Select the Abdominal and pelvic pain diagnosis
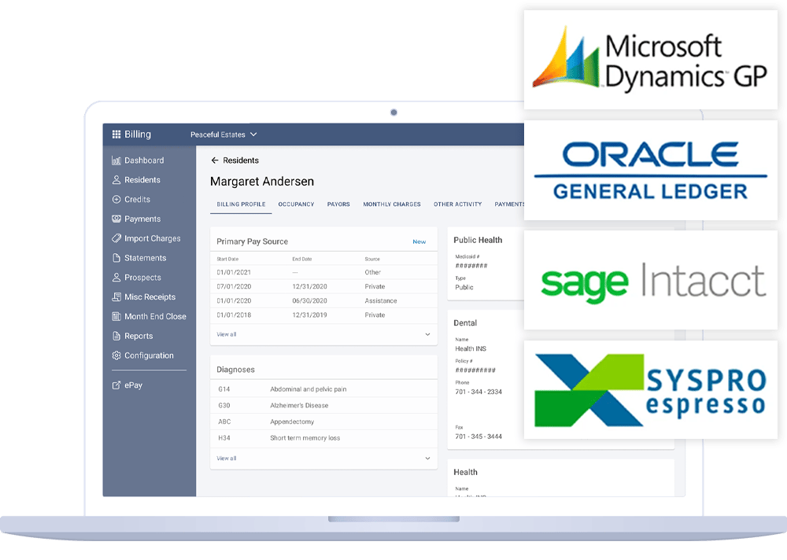Screen dimensions: 787x560 [309, 389]
